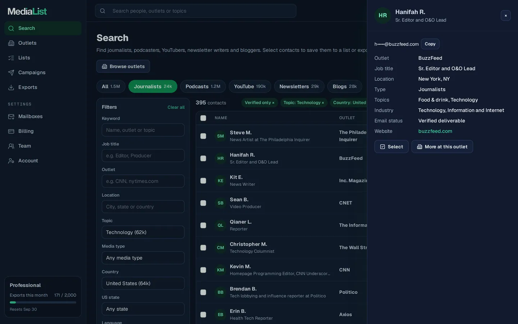Click the BB avatar for Brendan B.
Screen dimensions: 518x324
coord(221,292)
